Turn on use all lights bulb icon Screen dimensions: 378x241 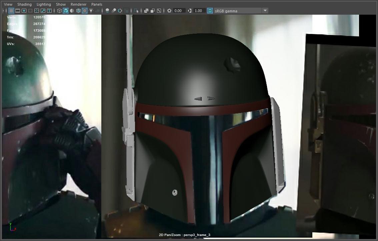coord(91,11)
